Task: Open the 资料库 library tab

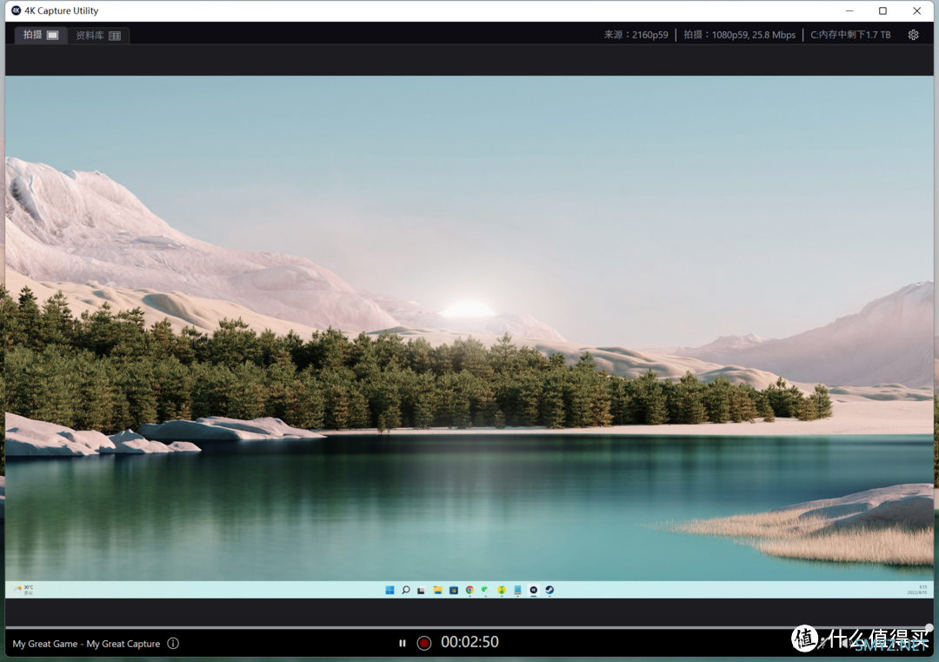Action: pyautogui.click(x=98, y=36)
